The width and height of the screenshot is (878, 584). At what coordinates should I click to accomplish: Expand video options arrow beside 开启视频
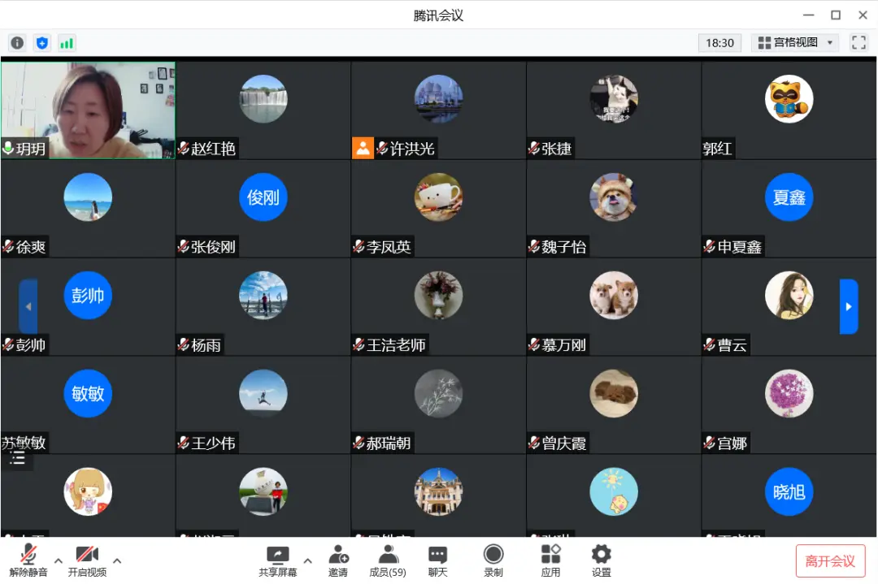pos(117,560)
